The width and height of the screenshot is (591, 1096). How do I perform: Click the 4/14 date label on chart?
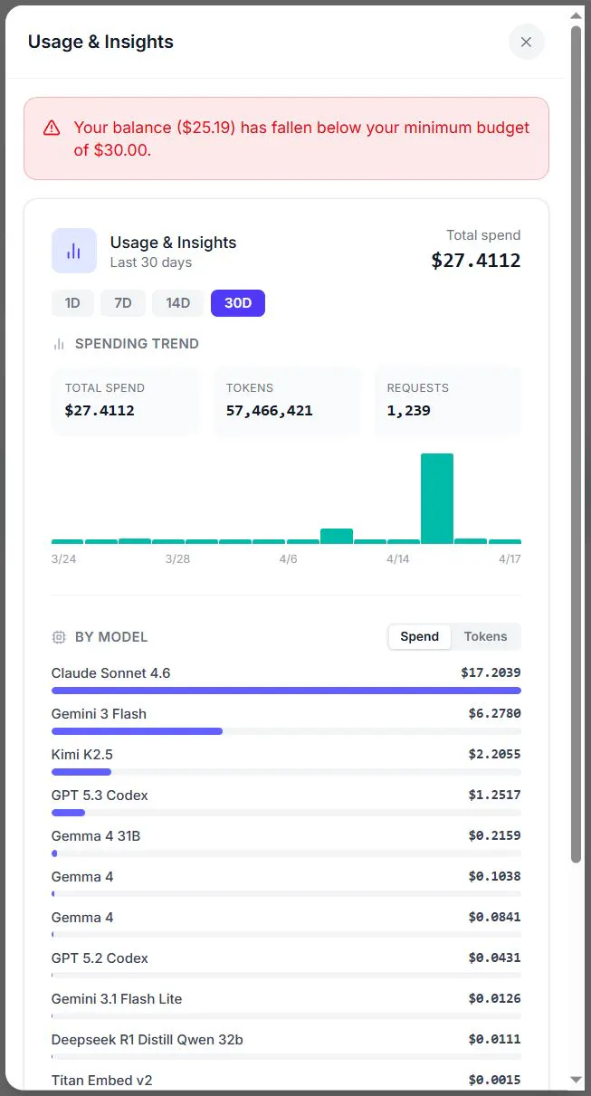pos(398,559)
